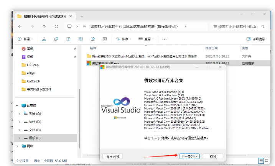Switch to details view icon in status bar
The image size is (275, 166).
click(x=261, y=161)
